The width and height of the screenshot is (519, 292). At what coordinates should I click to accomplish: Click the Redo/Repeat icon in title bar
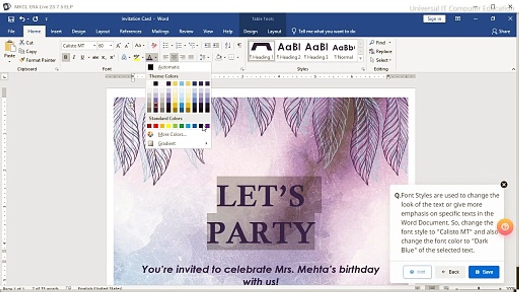click(x=35, y=19)
